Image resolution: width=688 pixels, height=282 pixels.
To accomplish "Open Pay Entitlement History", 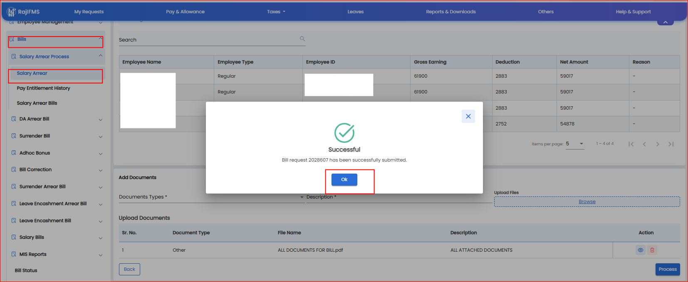I will click(x=43, y=88).
